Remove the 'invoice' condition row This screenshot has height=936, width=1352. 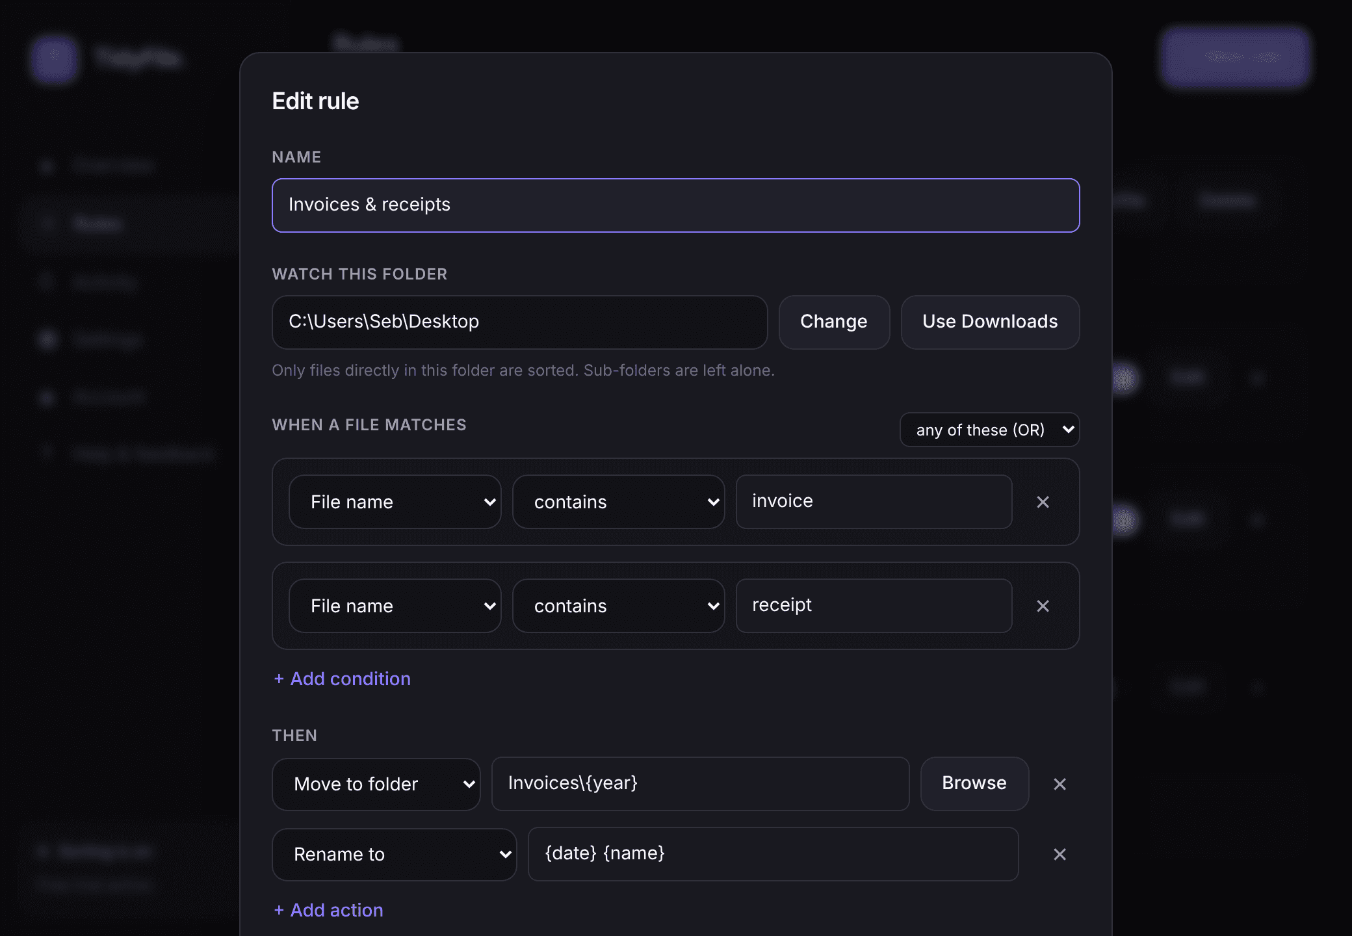(1043, 502)
